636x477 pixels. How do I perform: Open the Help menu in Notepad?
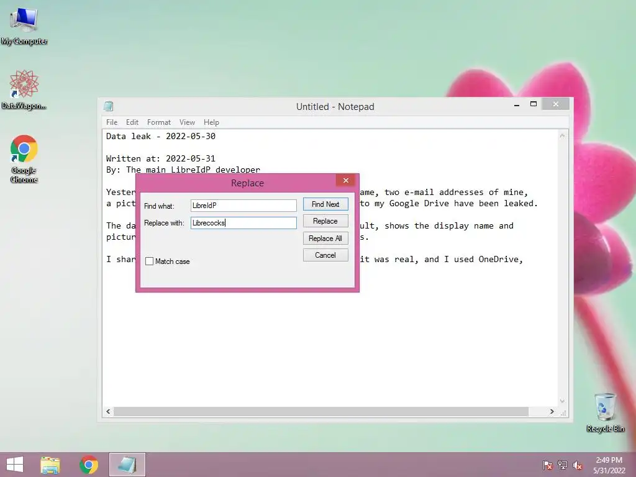(x=211, y=122)
